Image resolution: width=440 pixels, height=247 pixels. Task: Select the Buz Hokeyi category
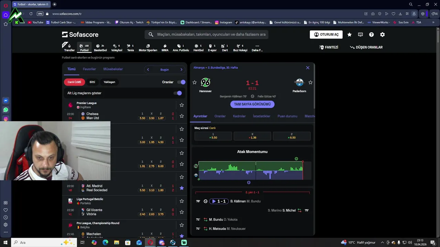tap(240, 47)
